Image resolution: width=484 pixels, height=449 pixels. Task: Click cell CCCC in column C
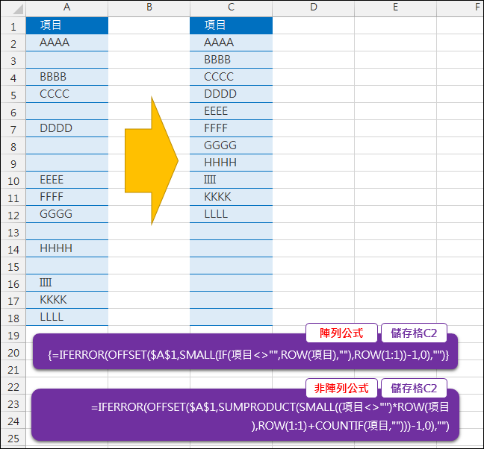pos(232,77)
